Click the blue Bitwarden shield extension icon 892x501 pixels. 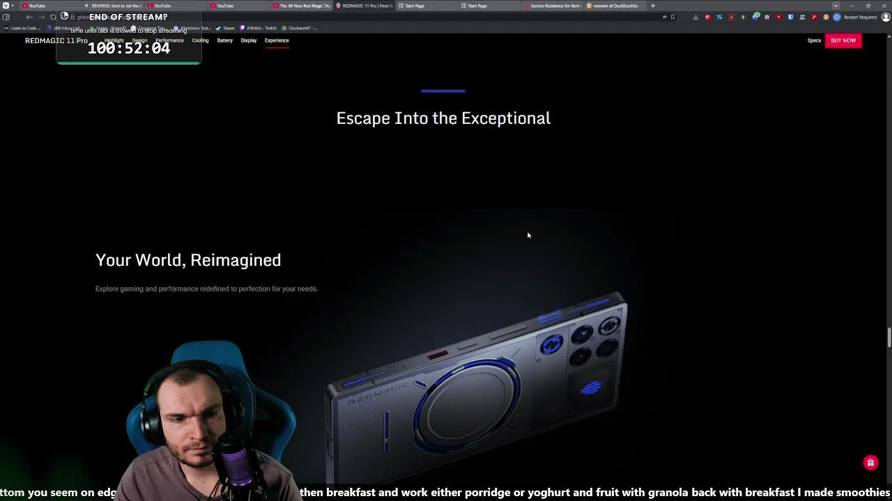click(x=791, y=17)
